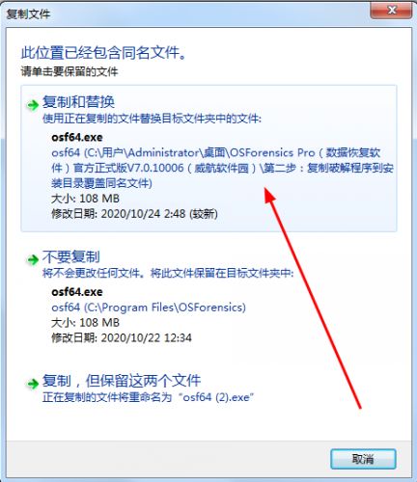
Task: Click the 复制文件 title bar text
Action: [28, 13]
